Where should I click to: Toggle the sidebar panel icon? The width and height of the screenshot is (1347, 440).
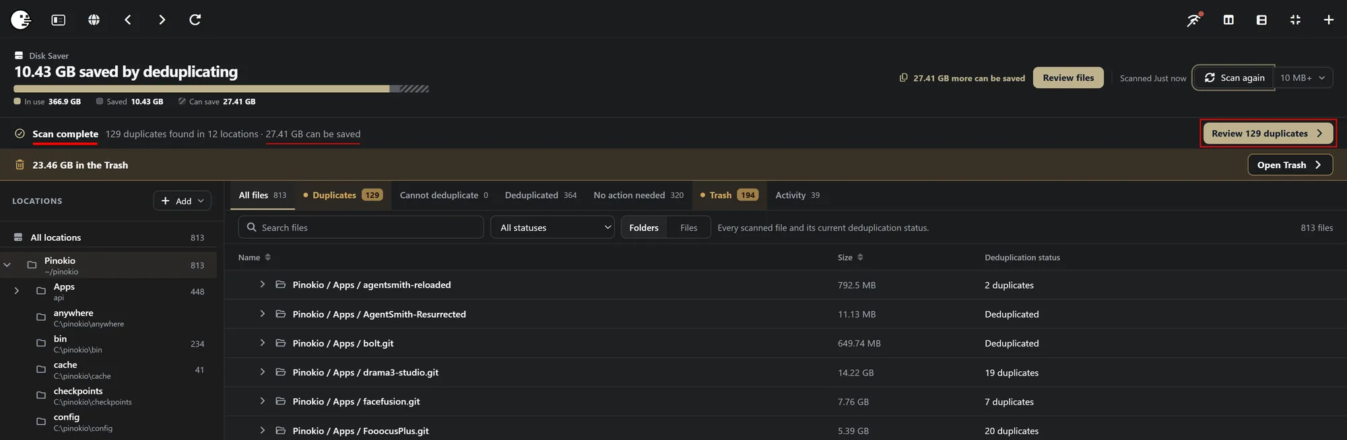59,20
